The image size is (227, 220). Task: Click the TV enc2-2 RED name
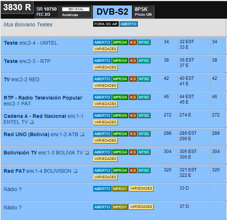pos(22,79)
